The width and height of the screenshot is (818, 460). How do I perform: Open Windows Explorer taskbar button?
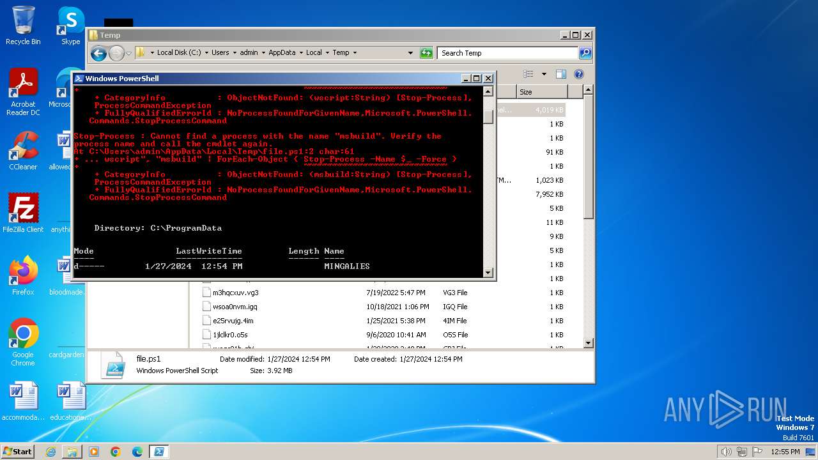(72, 452)
